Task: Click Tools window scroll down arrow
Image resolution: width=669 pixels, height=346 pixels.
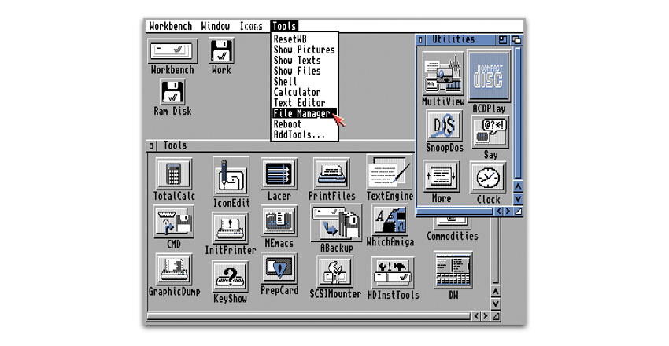Action: [x=495, y=304]
